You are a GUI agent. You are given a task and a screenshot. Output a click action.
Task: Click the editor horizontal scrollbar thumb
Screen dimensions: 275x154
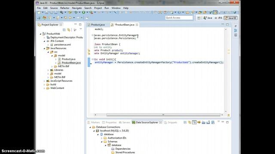163,115
